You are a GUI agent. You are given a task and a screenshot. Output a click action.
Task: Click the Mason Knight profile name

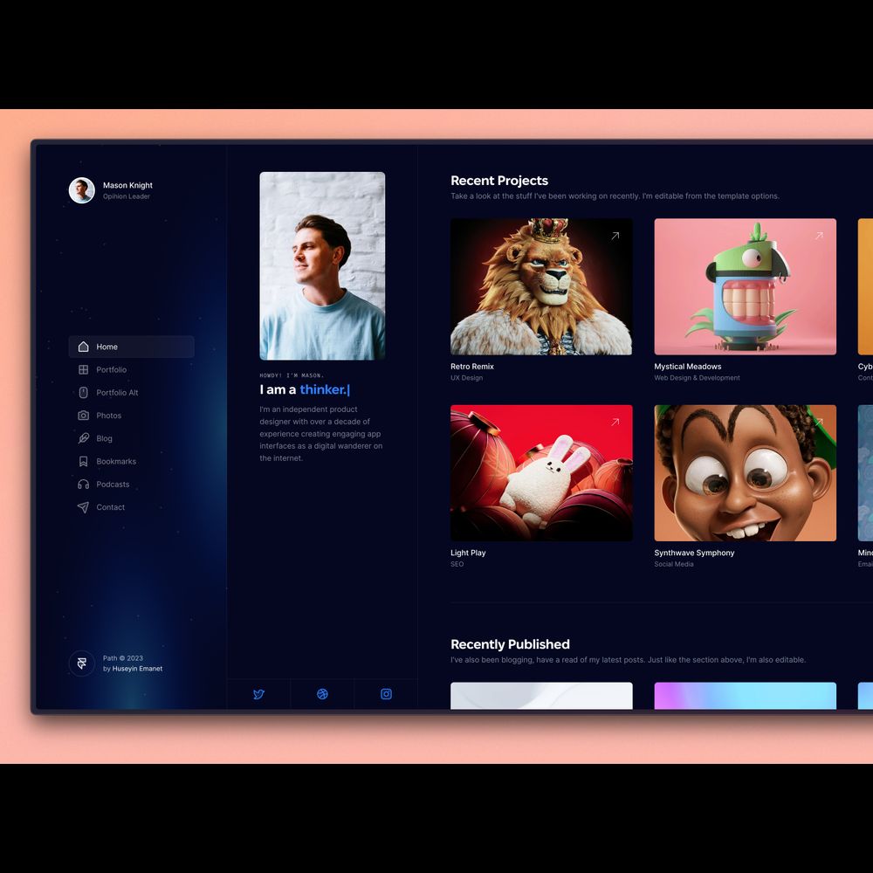tap(127, 185)
